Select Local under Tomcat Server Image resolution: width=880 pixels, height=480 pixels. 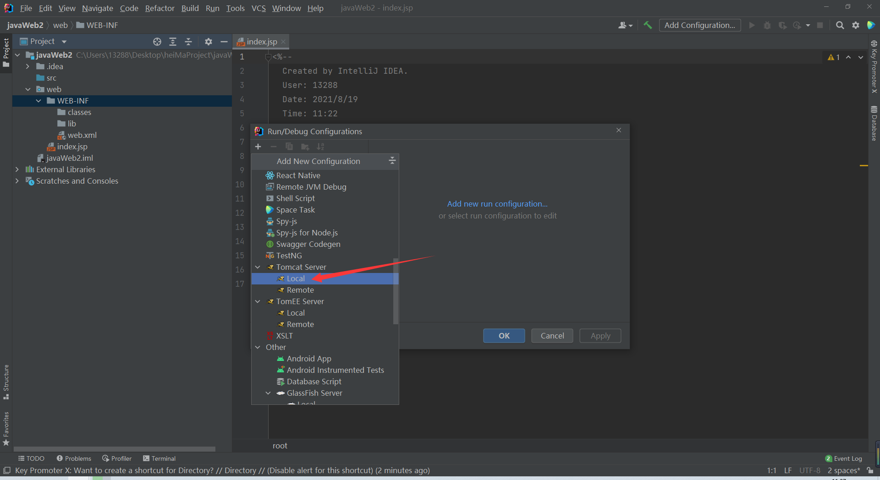[x=325, y=278]
